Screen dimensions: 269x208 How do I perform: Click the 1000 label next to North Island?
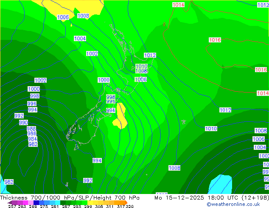pyautogui.click(x=104, y=80)
